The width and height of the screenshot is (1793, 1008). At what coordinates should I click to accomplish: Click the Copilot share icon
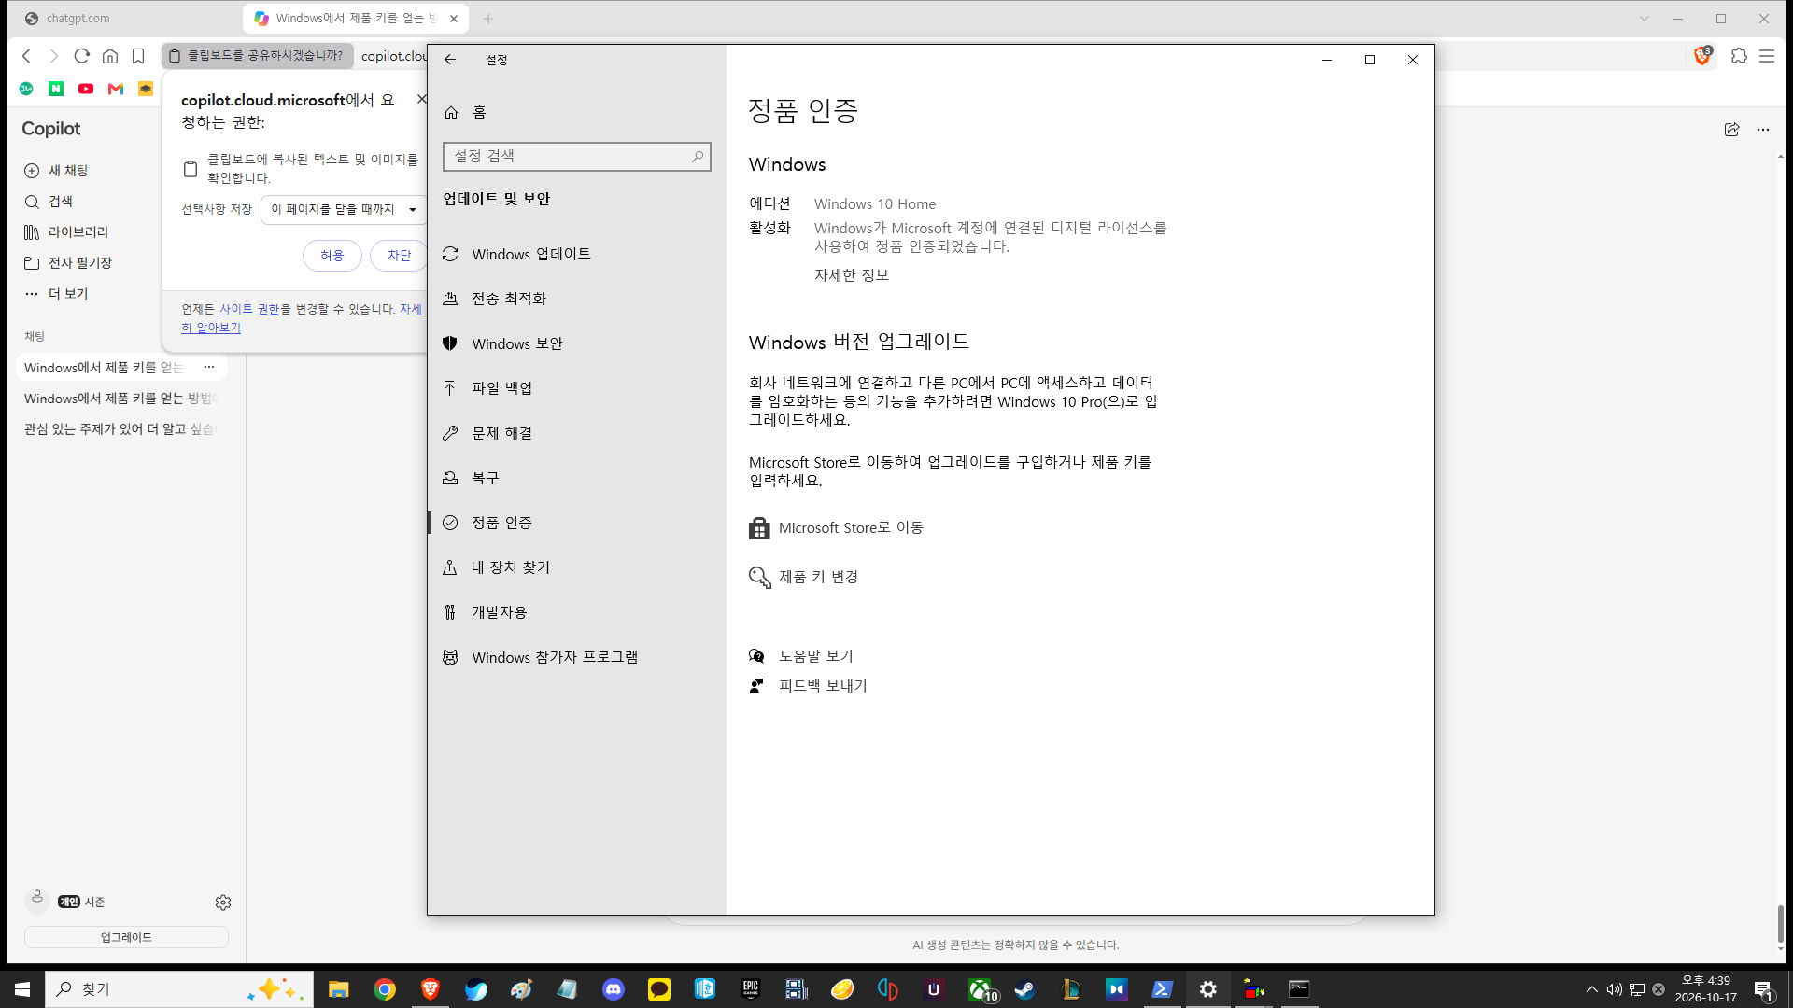pos(1731,130)
